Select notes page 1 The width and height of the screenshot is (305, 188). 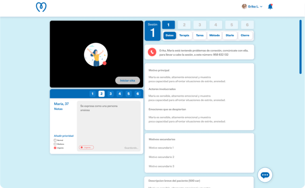93,94
